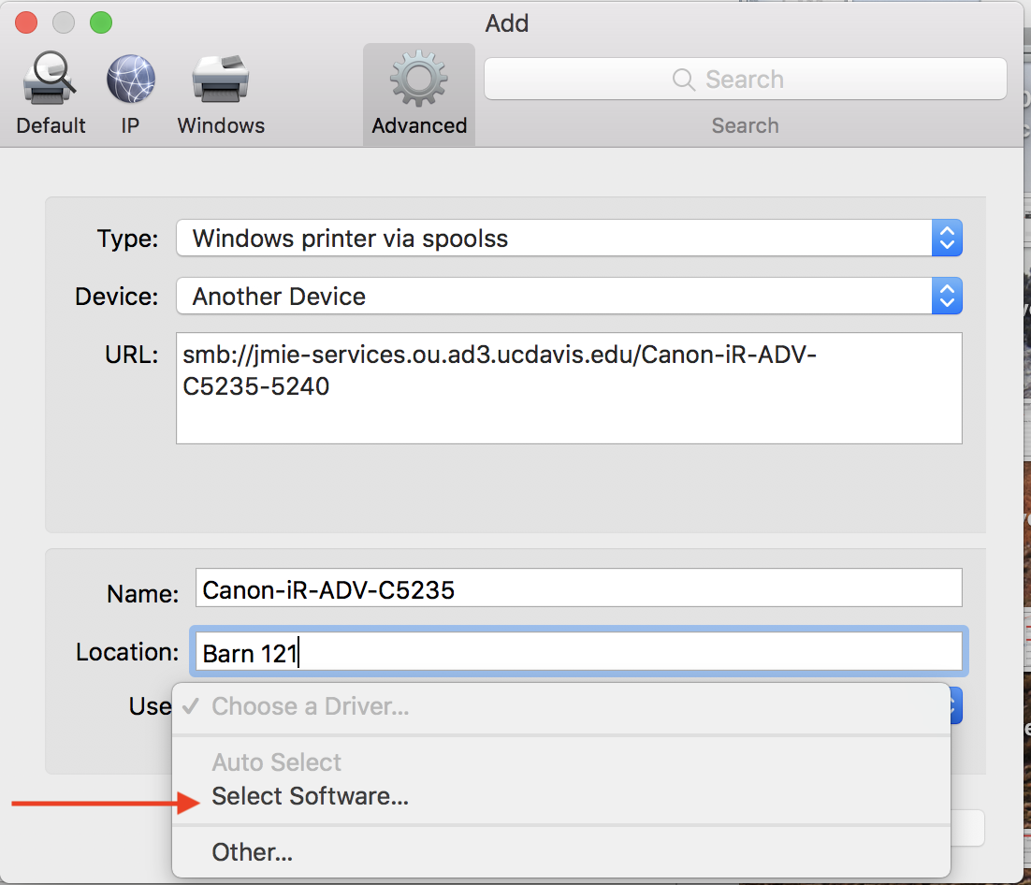Focus the toolbar Search field
The image size is (1031, 885).
tap(745, 79)
